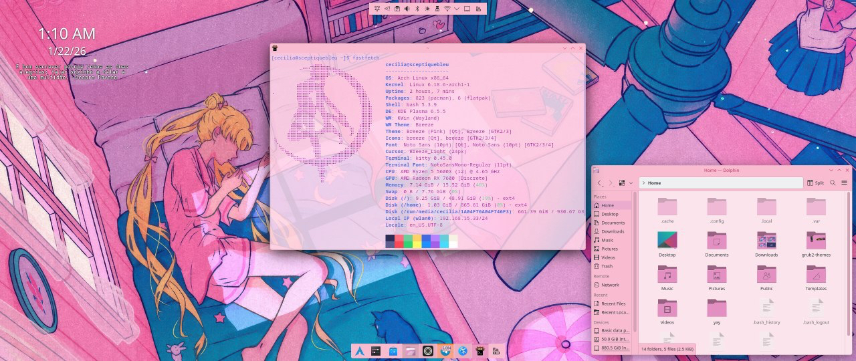Open the Wi-Fi network tray icon
This screenshot has height=361, width=856.
coord(447,9)
